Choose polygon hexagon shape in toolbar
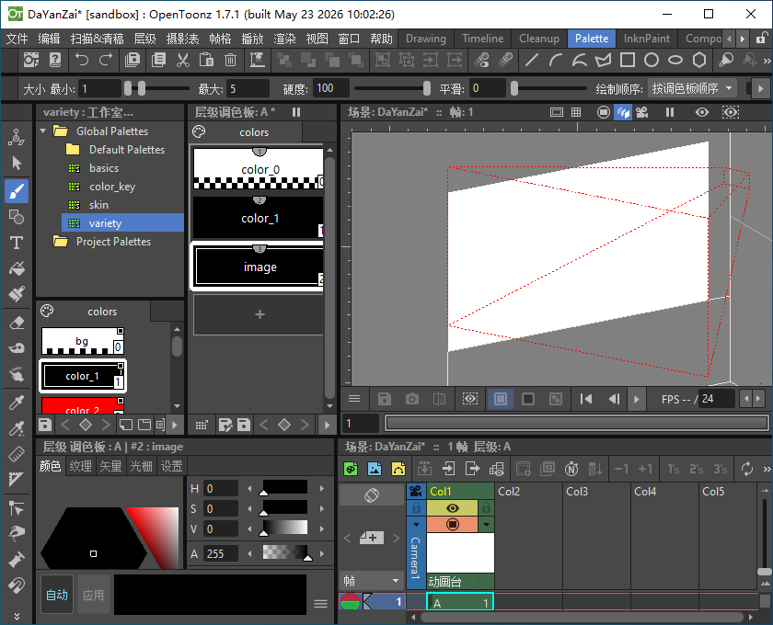The height and width of the screenshot is (625, 773). pyautogui.click(x=699, y=60)
